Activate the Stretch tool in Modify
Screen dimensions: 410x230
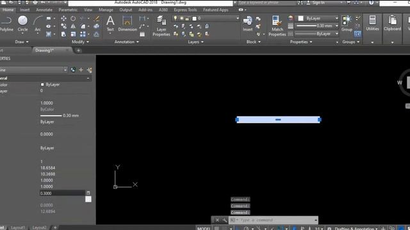point(63,34)
